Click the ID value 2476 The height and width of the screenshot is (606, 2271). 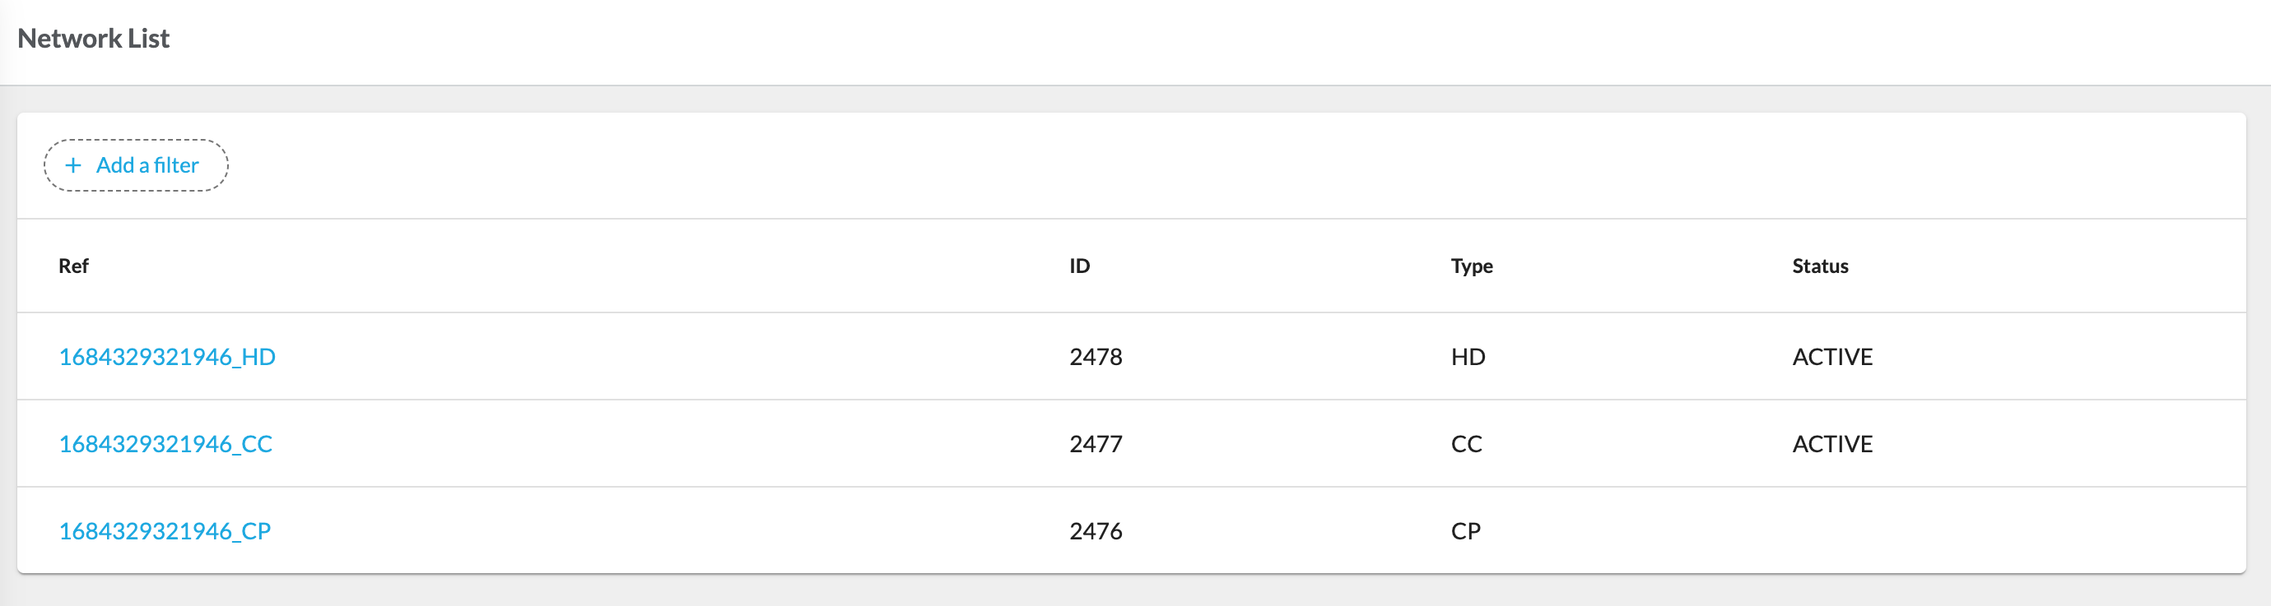(1095, 530)
